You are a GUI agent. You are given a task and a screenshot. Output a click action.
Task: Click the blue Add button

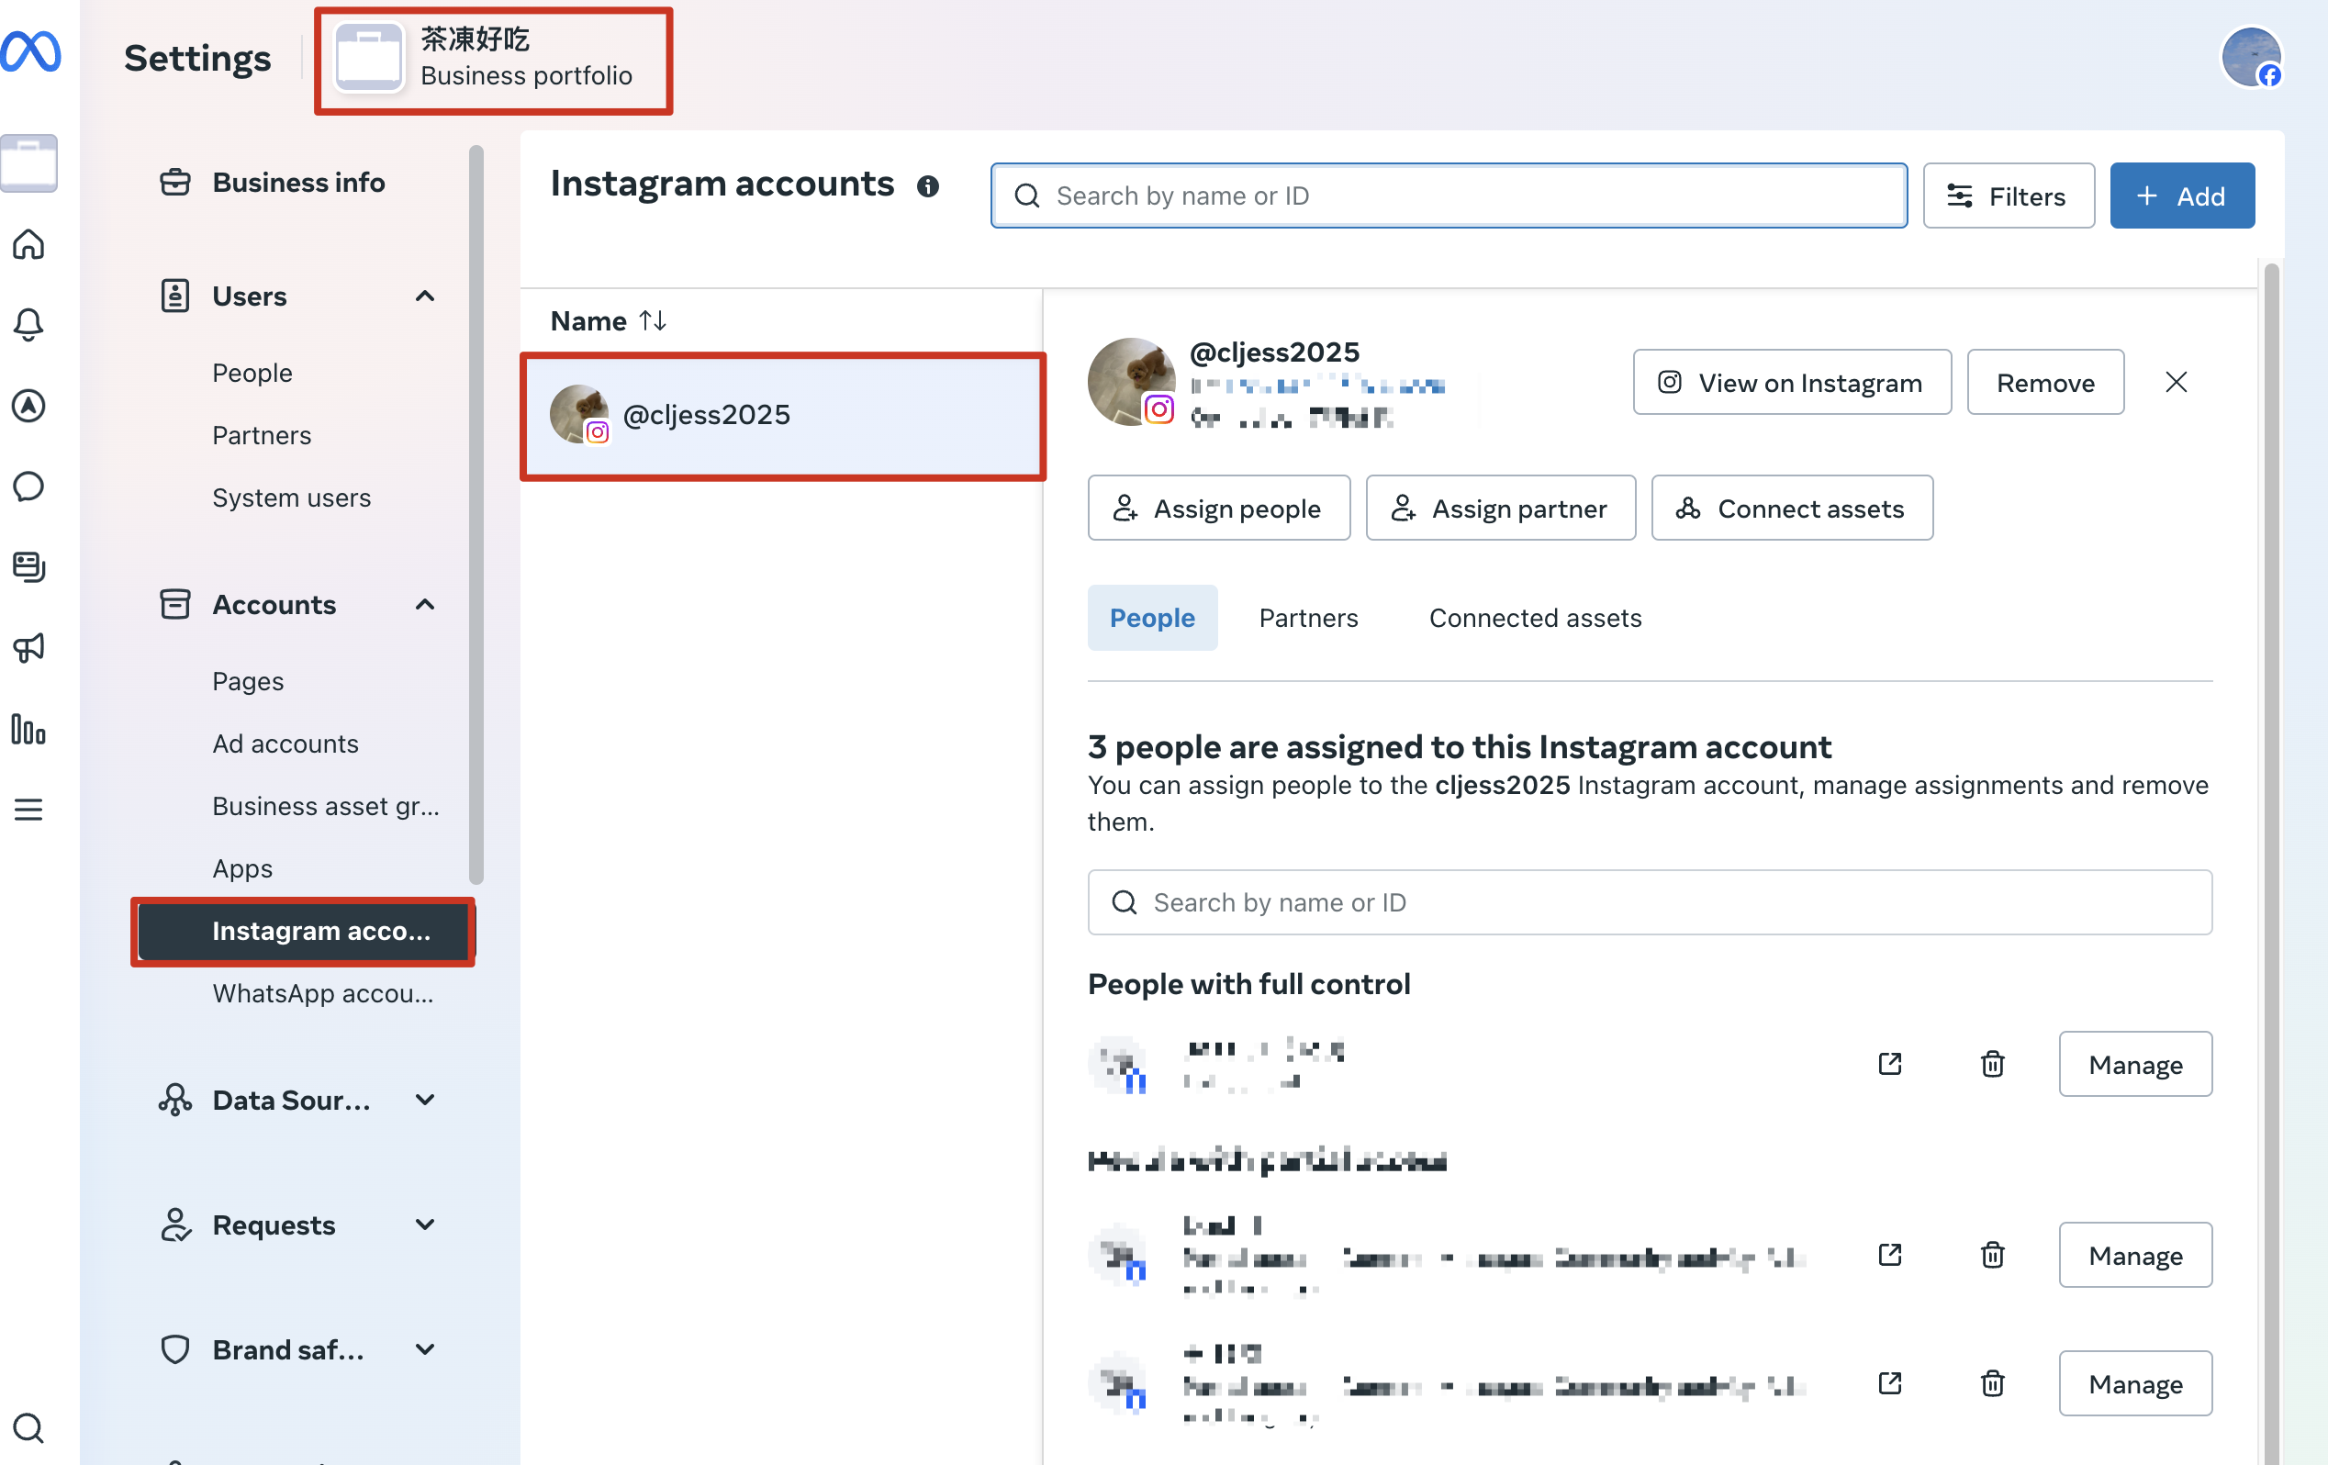[2182, 196]
